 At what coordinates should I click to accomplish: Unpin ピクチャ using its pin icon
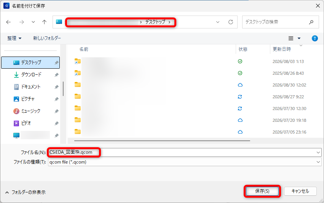click(56, 99)
